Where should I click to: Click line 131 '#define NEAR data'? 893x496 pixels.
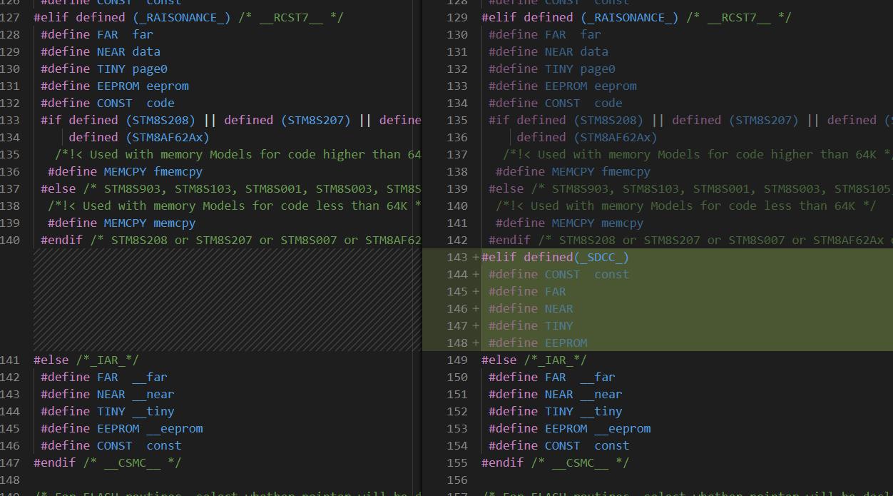548,51
